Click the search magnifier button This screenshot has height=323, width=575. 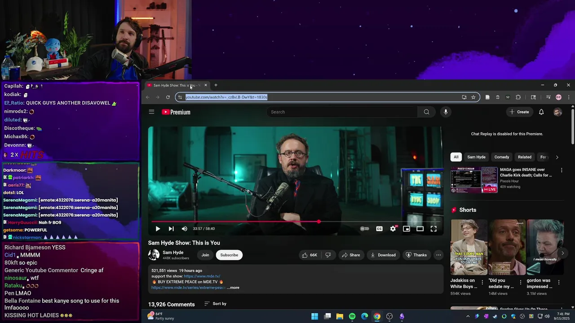point(426,112)
